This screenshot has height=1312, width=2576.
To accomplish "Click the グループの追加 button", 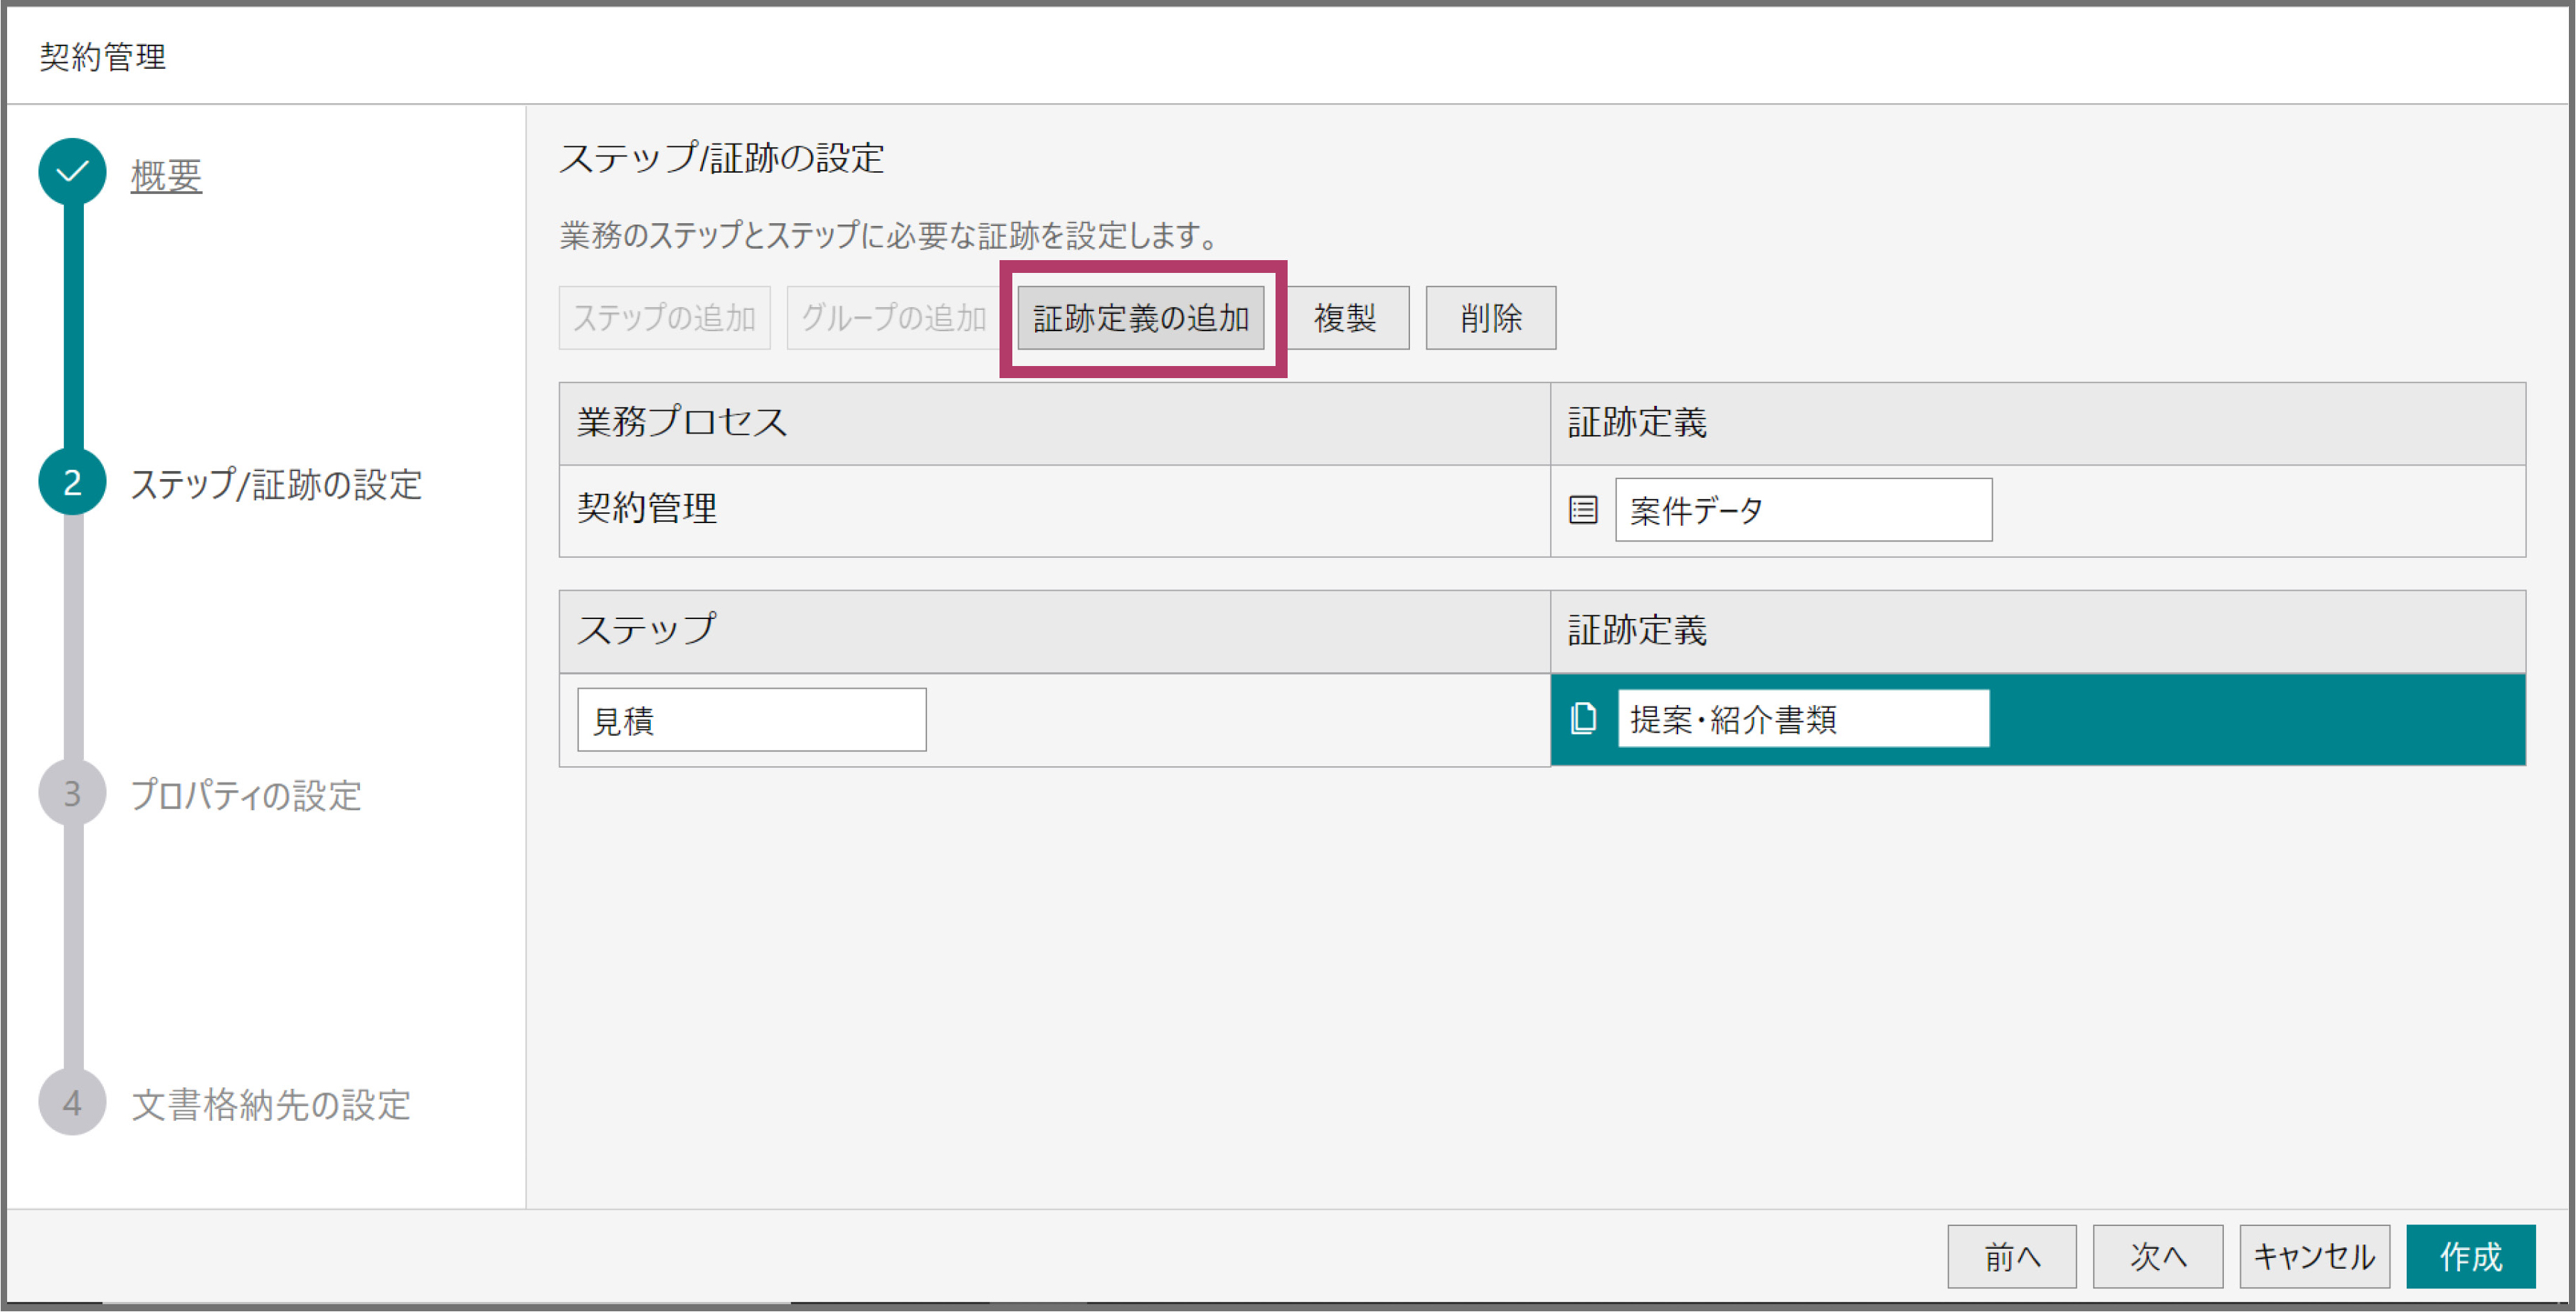I will click(893, 318).
